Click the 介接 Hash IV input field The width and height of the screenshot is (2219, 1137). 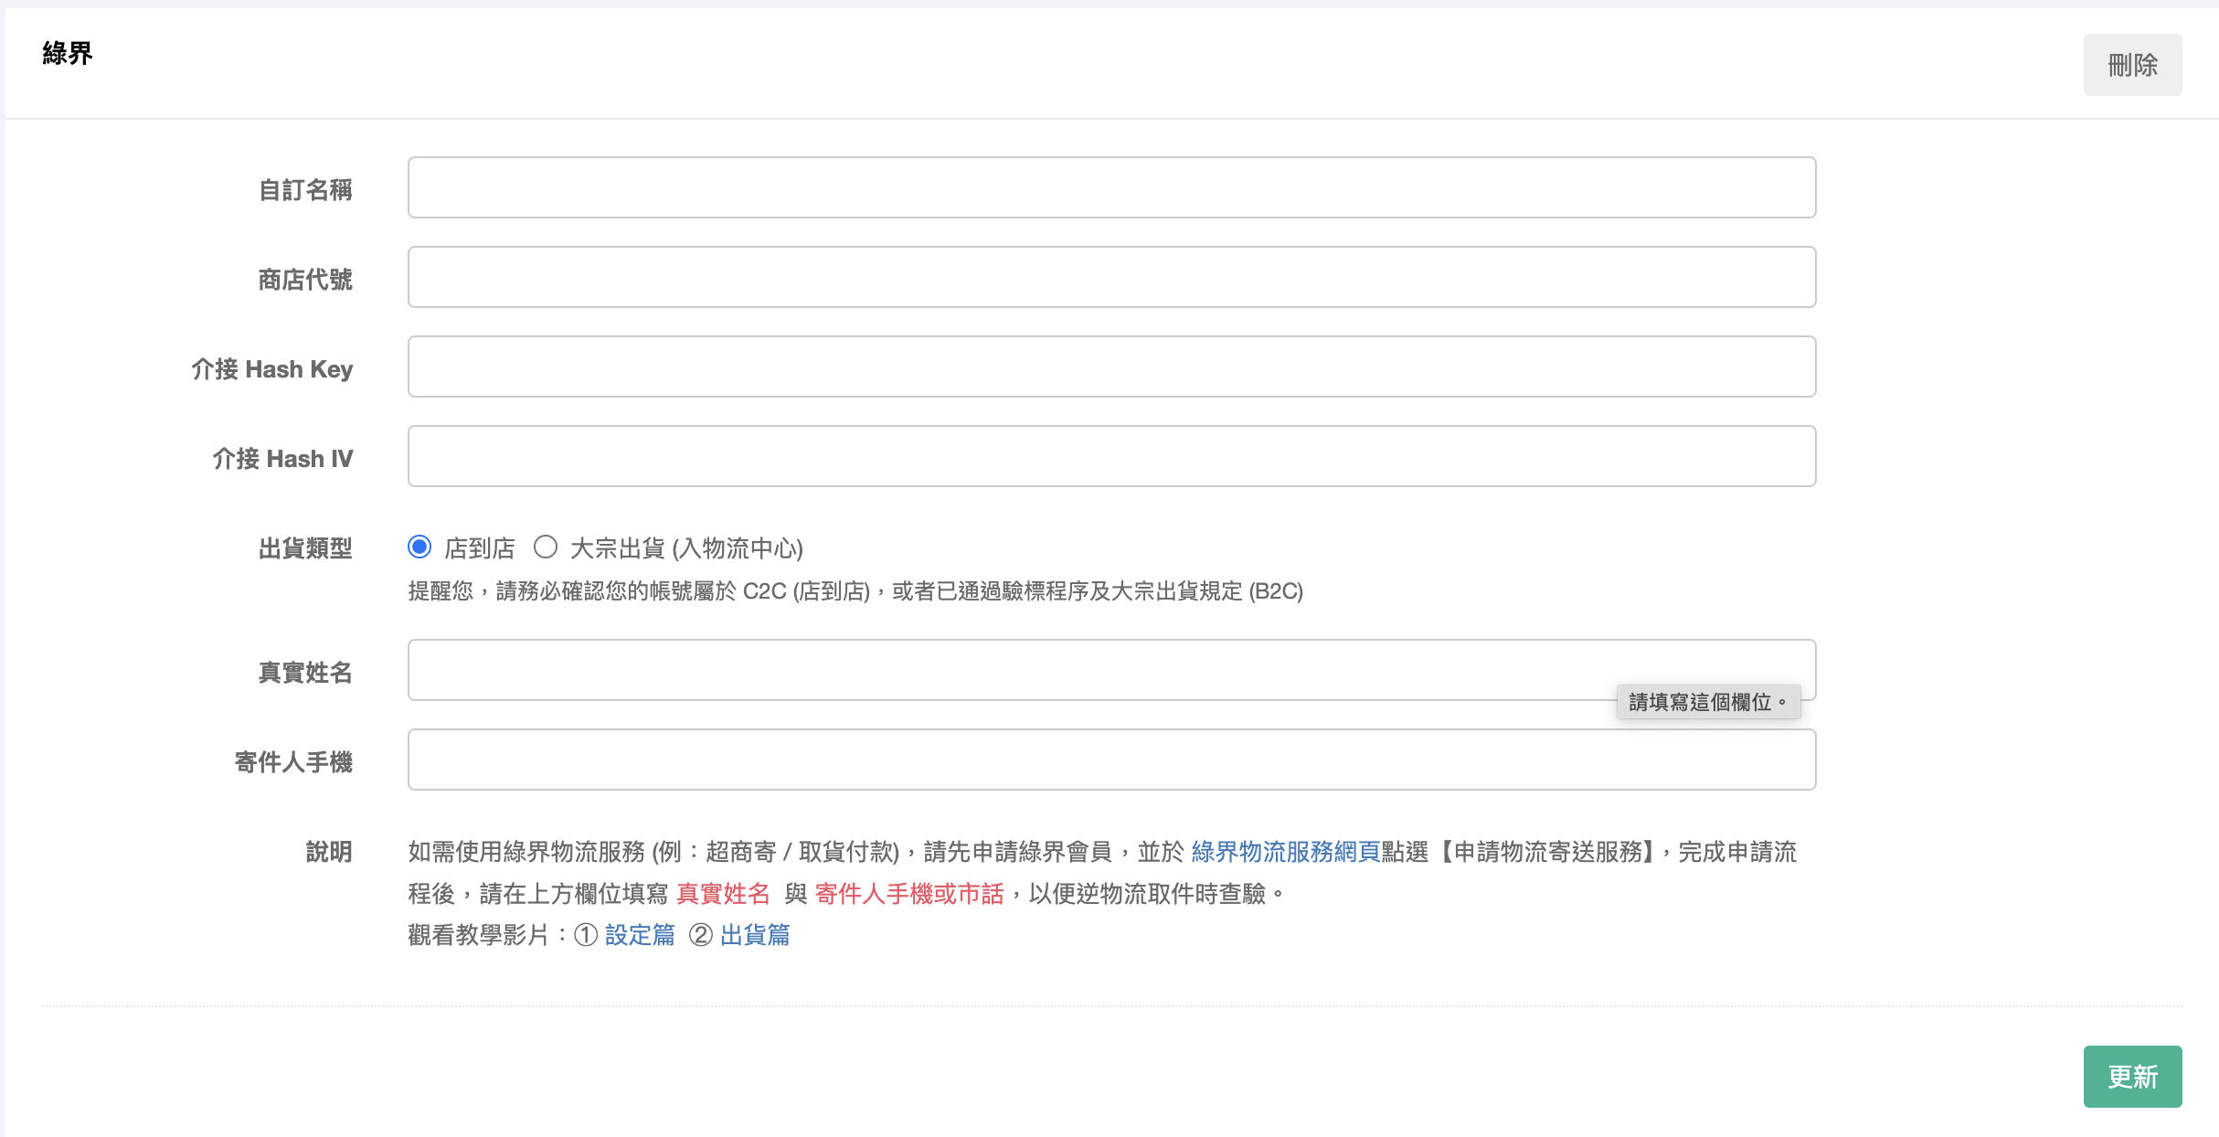(1110, 456)
